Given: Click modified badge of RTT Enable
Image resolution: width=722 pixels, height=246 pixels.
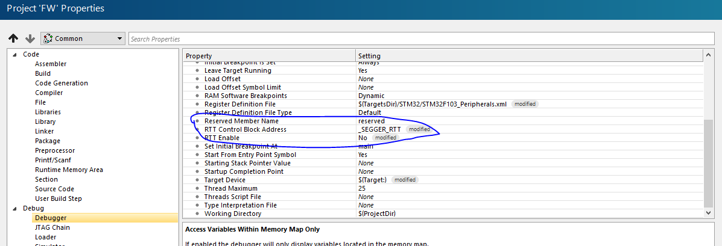Looking at the screenshot, I should pos(385,138).
